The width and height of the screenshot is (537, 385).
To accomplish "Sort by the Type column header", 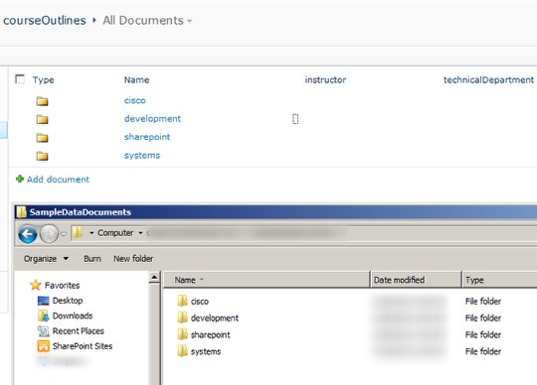I will click(43, 80).
